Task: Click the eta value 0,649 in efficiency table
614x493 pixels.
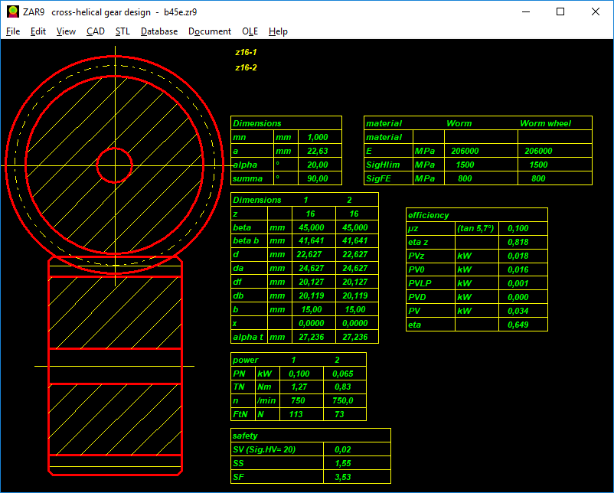Action: click(x=517, y=325)
